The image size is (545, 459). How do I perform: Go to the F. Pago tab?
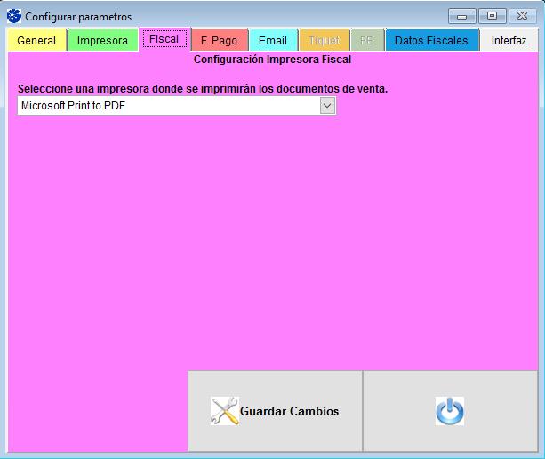[219, 41]
